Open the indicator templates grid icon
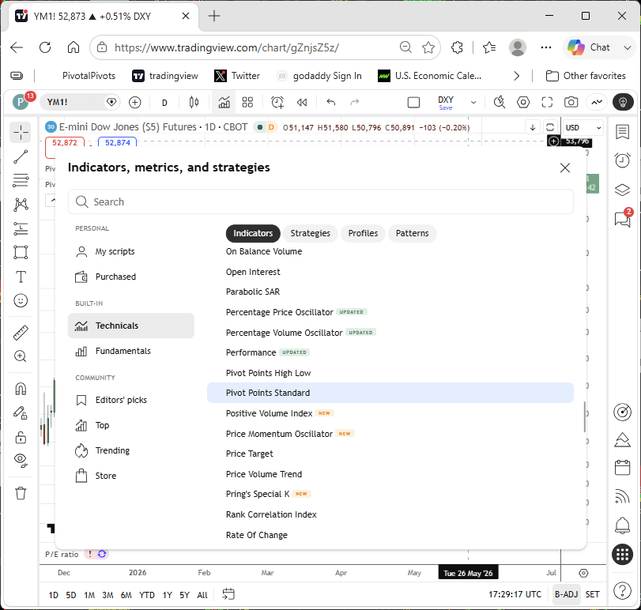This screenshot has width=641, height=610. click(x=247, y=102)
